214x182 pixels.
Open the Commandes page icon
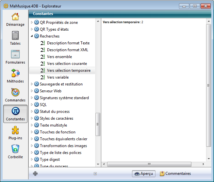[x=15, y=92]
